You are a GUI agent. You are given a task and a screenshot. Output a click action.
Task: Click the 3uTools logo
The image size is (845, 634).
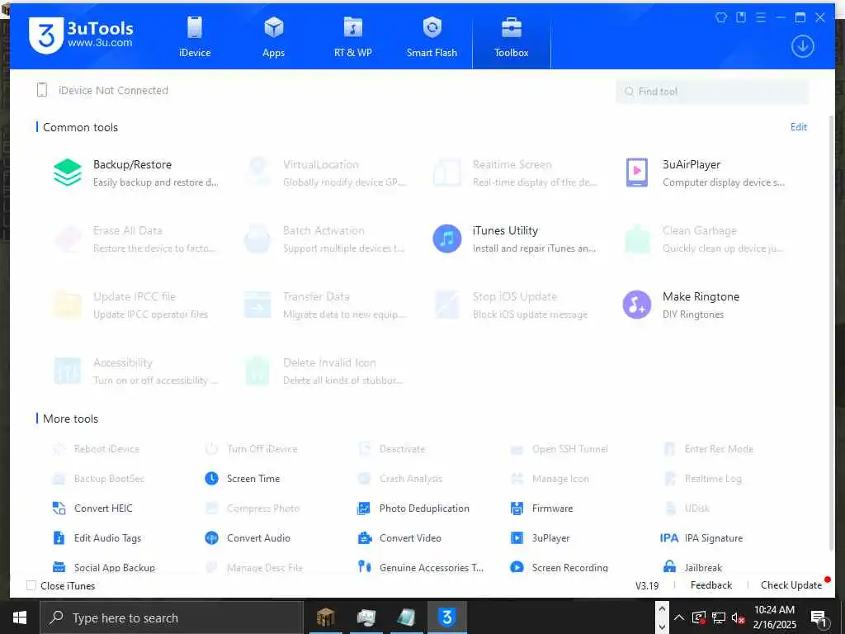81,35
